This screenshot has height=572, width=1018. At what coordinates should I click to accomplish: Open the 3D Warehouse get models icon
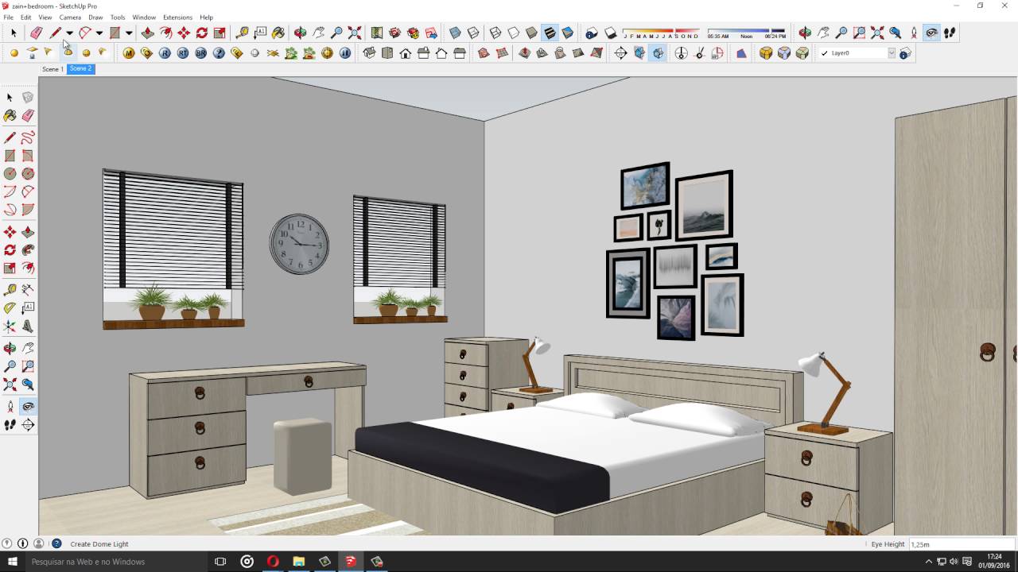point(395,33)
